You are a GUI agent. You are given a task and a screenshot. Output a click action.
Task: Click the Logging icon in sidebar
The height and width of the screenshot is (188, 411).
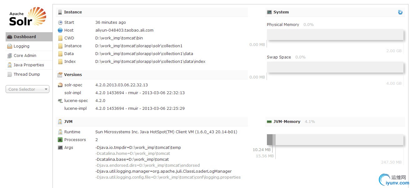[10, 46]
